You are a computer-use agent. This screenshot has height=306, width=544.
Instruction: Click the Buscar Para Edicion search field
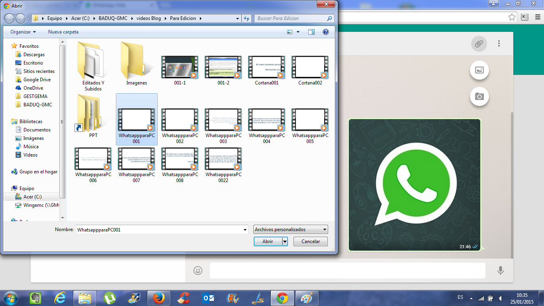click(290, 18)
